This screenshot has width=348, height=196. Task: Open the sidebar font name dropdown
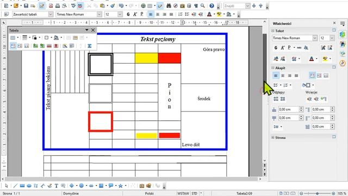point(315,38)
